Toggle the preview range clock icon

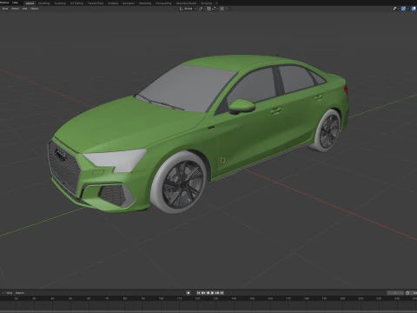407,293
